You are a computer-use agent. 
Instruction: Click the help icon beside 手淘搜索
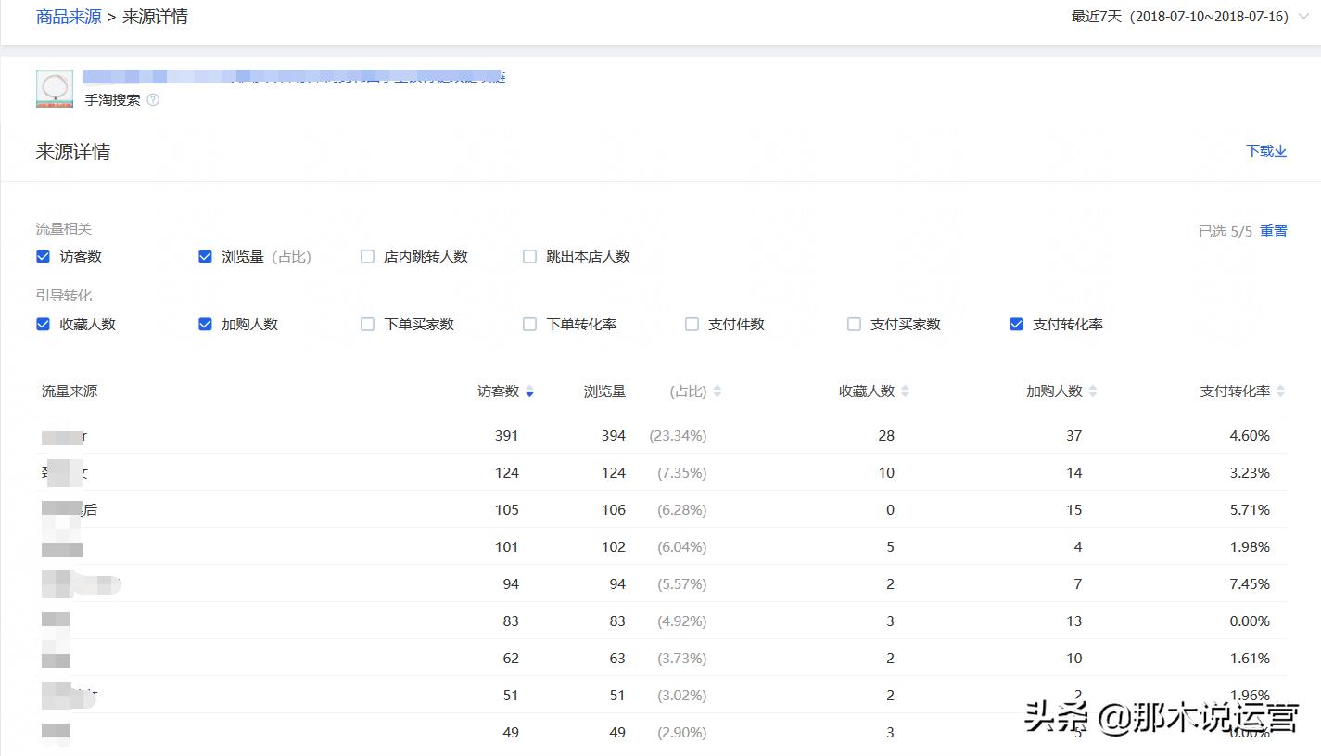click(x=153, y=100)
